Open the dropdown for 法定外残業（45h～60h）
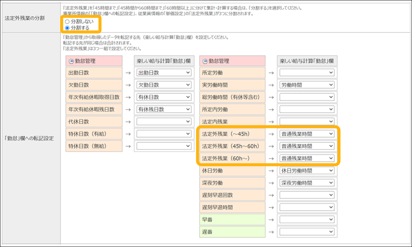The width and height of the screenshot is (412, 247). 306,146
